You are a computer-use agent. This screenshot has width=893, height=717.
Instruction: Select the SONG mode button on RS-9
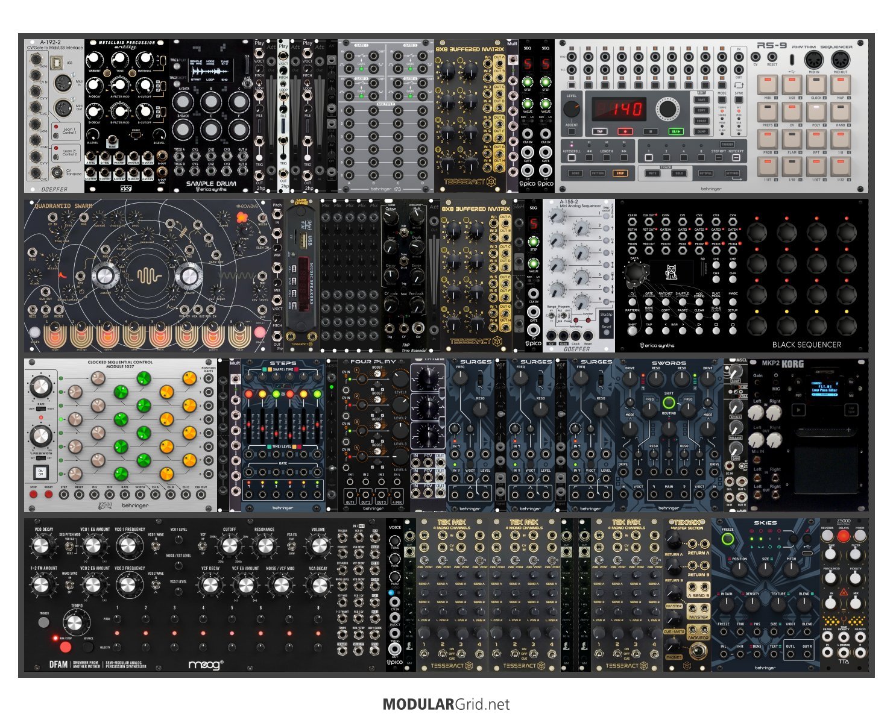[x=575, y=173]
